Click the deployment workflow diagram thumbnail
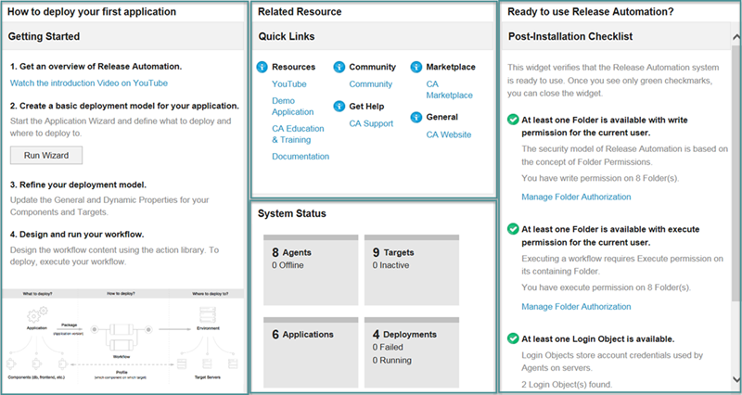742x395 pixels. coord(124,339)
